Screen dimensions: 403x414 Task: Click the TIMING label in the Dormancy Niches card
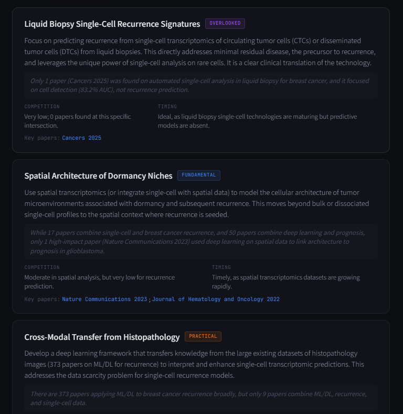(x=221, y=267)
